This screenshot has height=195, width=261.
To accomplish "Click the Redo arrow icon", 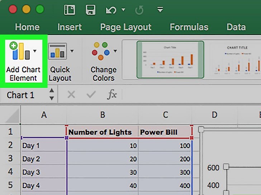I will [139, 10].
